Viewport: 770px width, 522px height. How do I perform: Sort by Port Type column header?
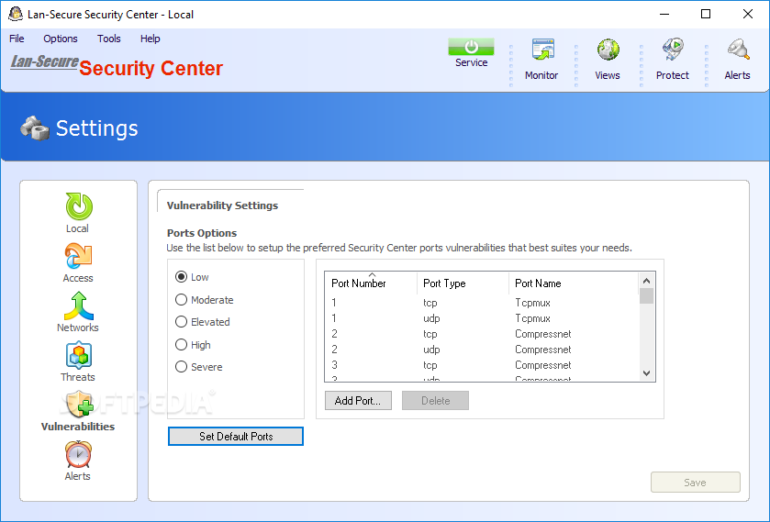click(x=463, y=283)
